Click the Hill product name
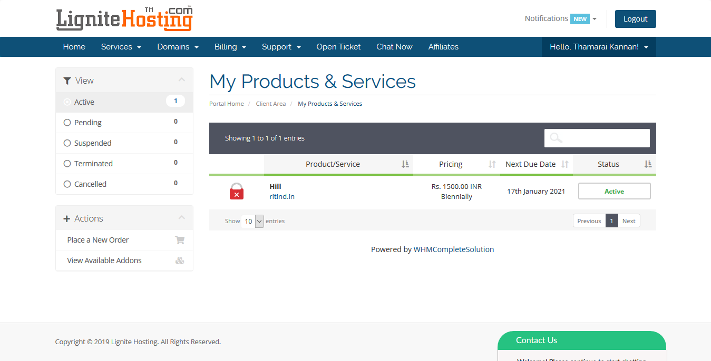 point(276,186)
